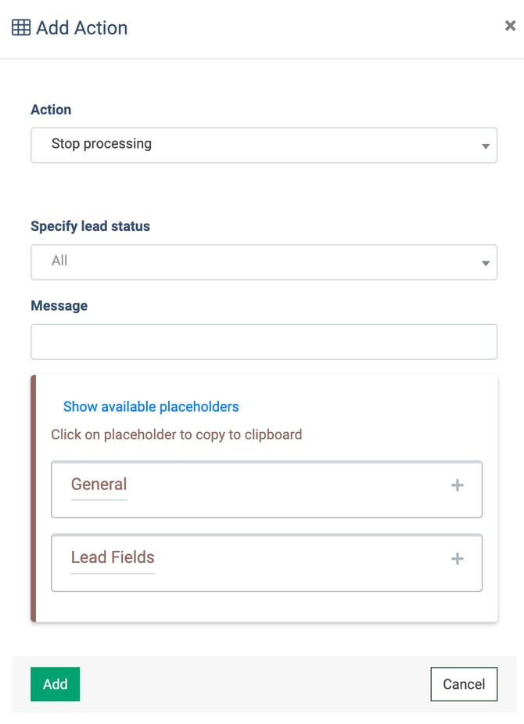Click the dropdown arrow on the Action field
Screen dimensions: 524x724
click(485, 145)
